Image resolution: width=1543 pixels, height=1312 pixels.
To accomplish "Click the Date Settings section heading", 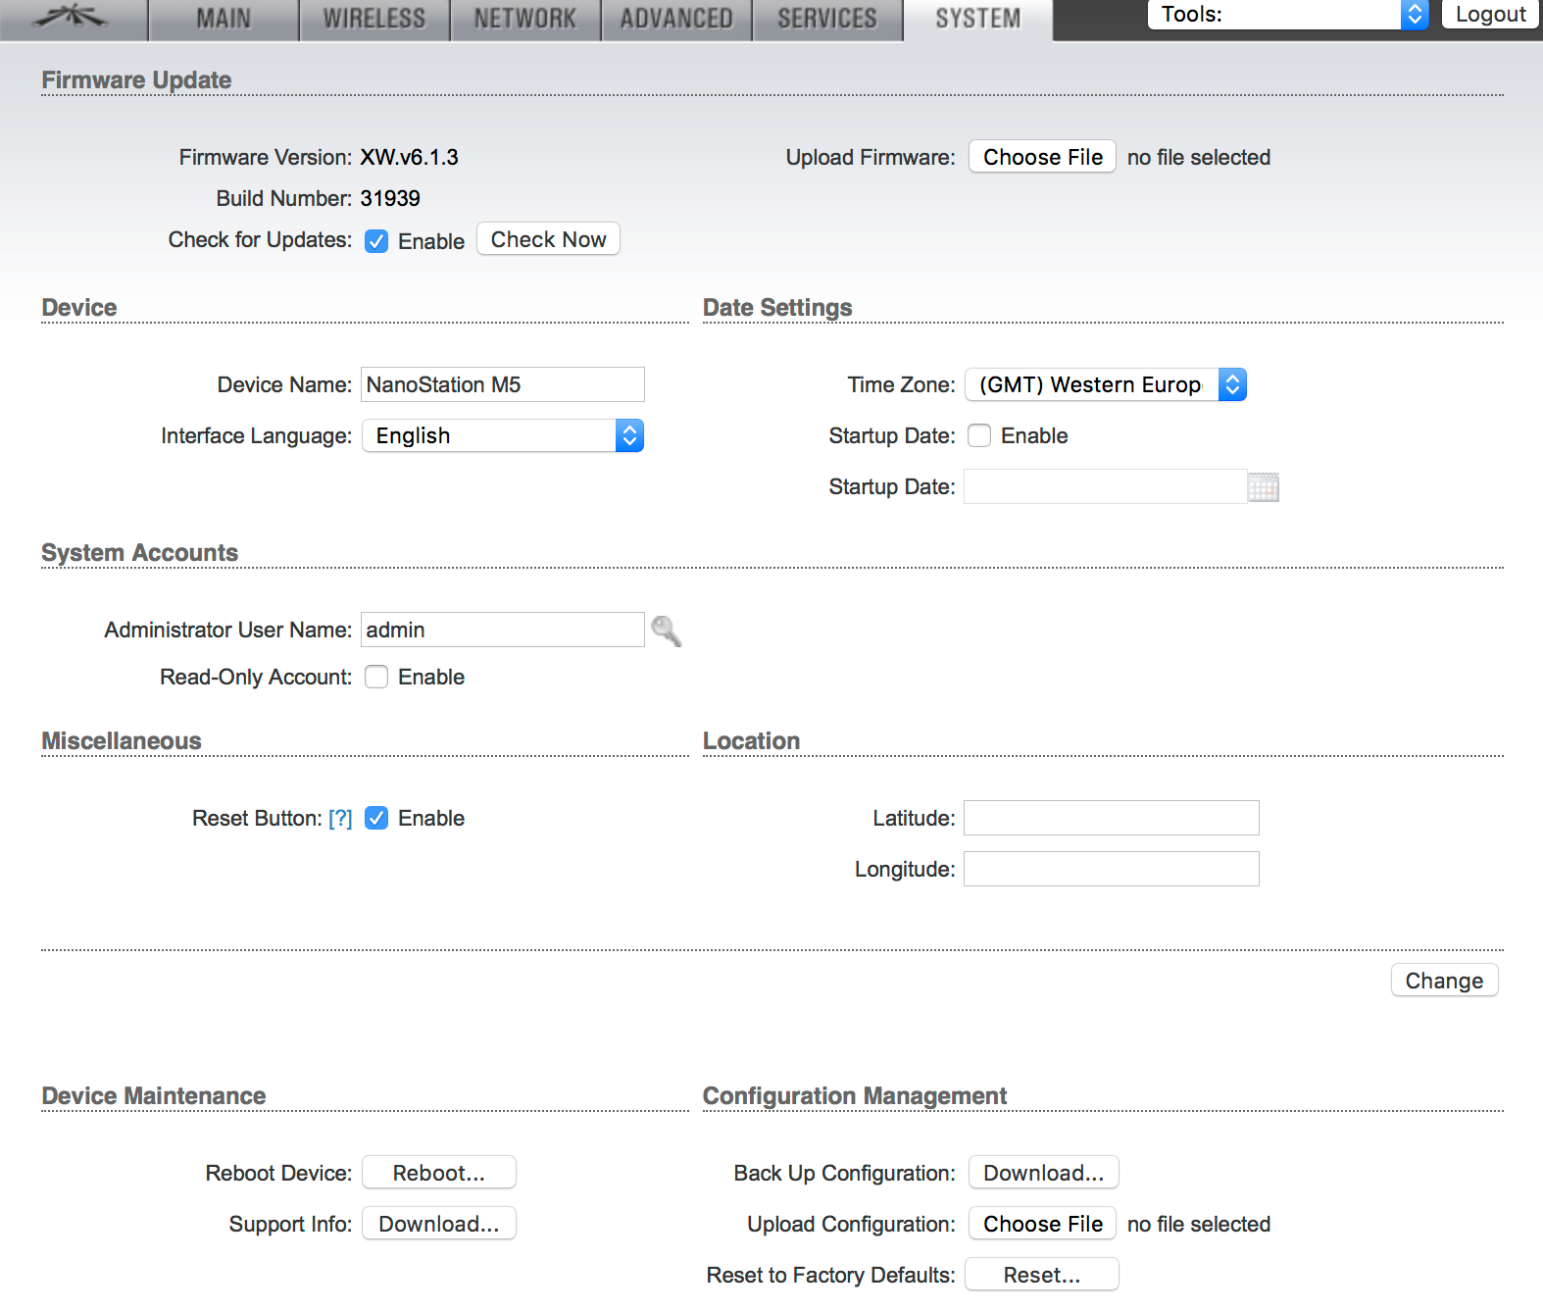I will [777, 308].
